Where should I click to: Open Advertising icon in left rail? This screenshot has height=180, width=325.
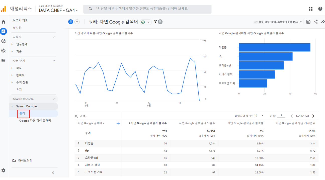[x=4, y=51]
